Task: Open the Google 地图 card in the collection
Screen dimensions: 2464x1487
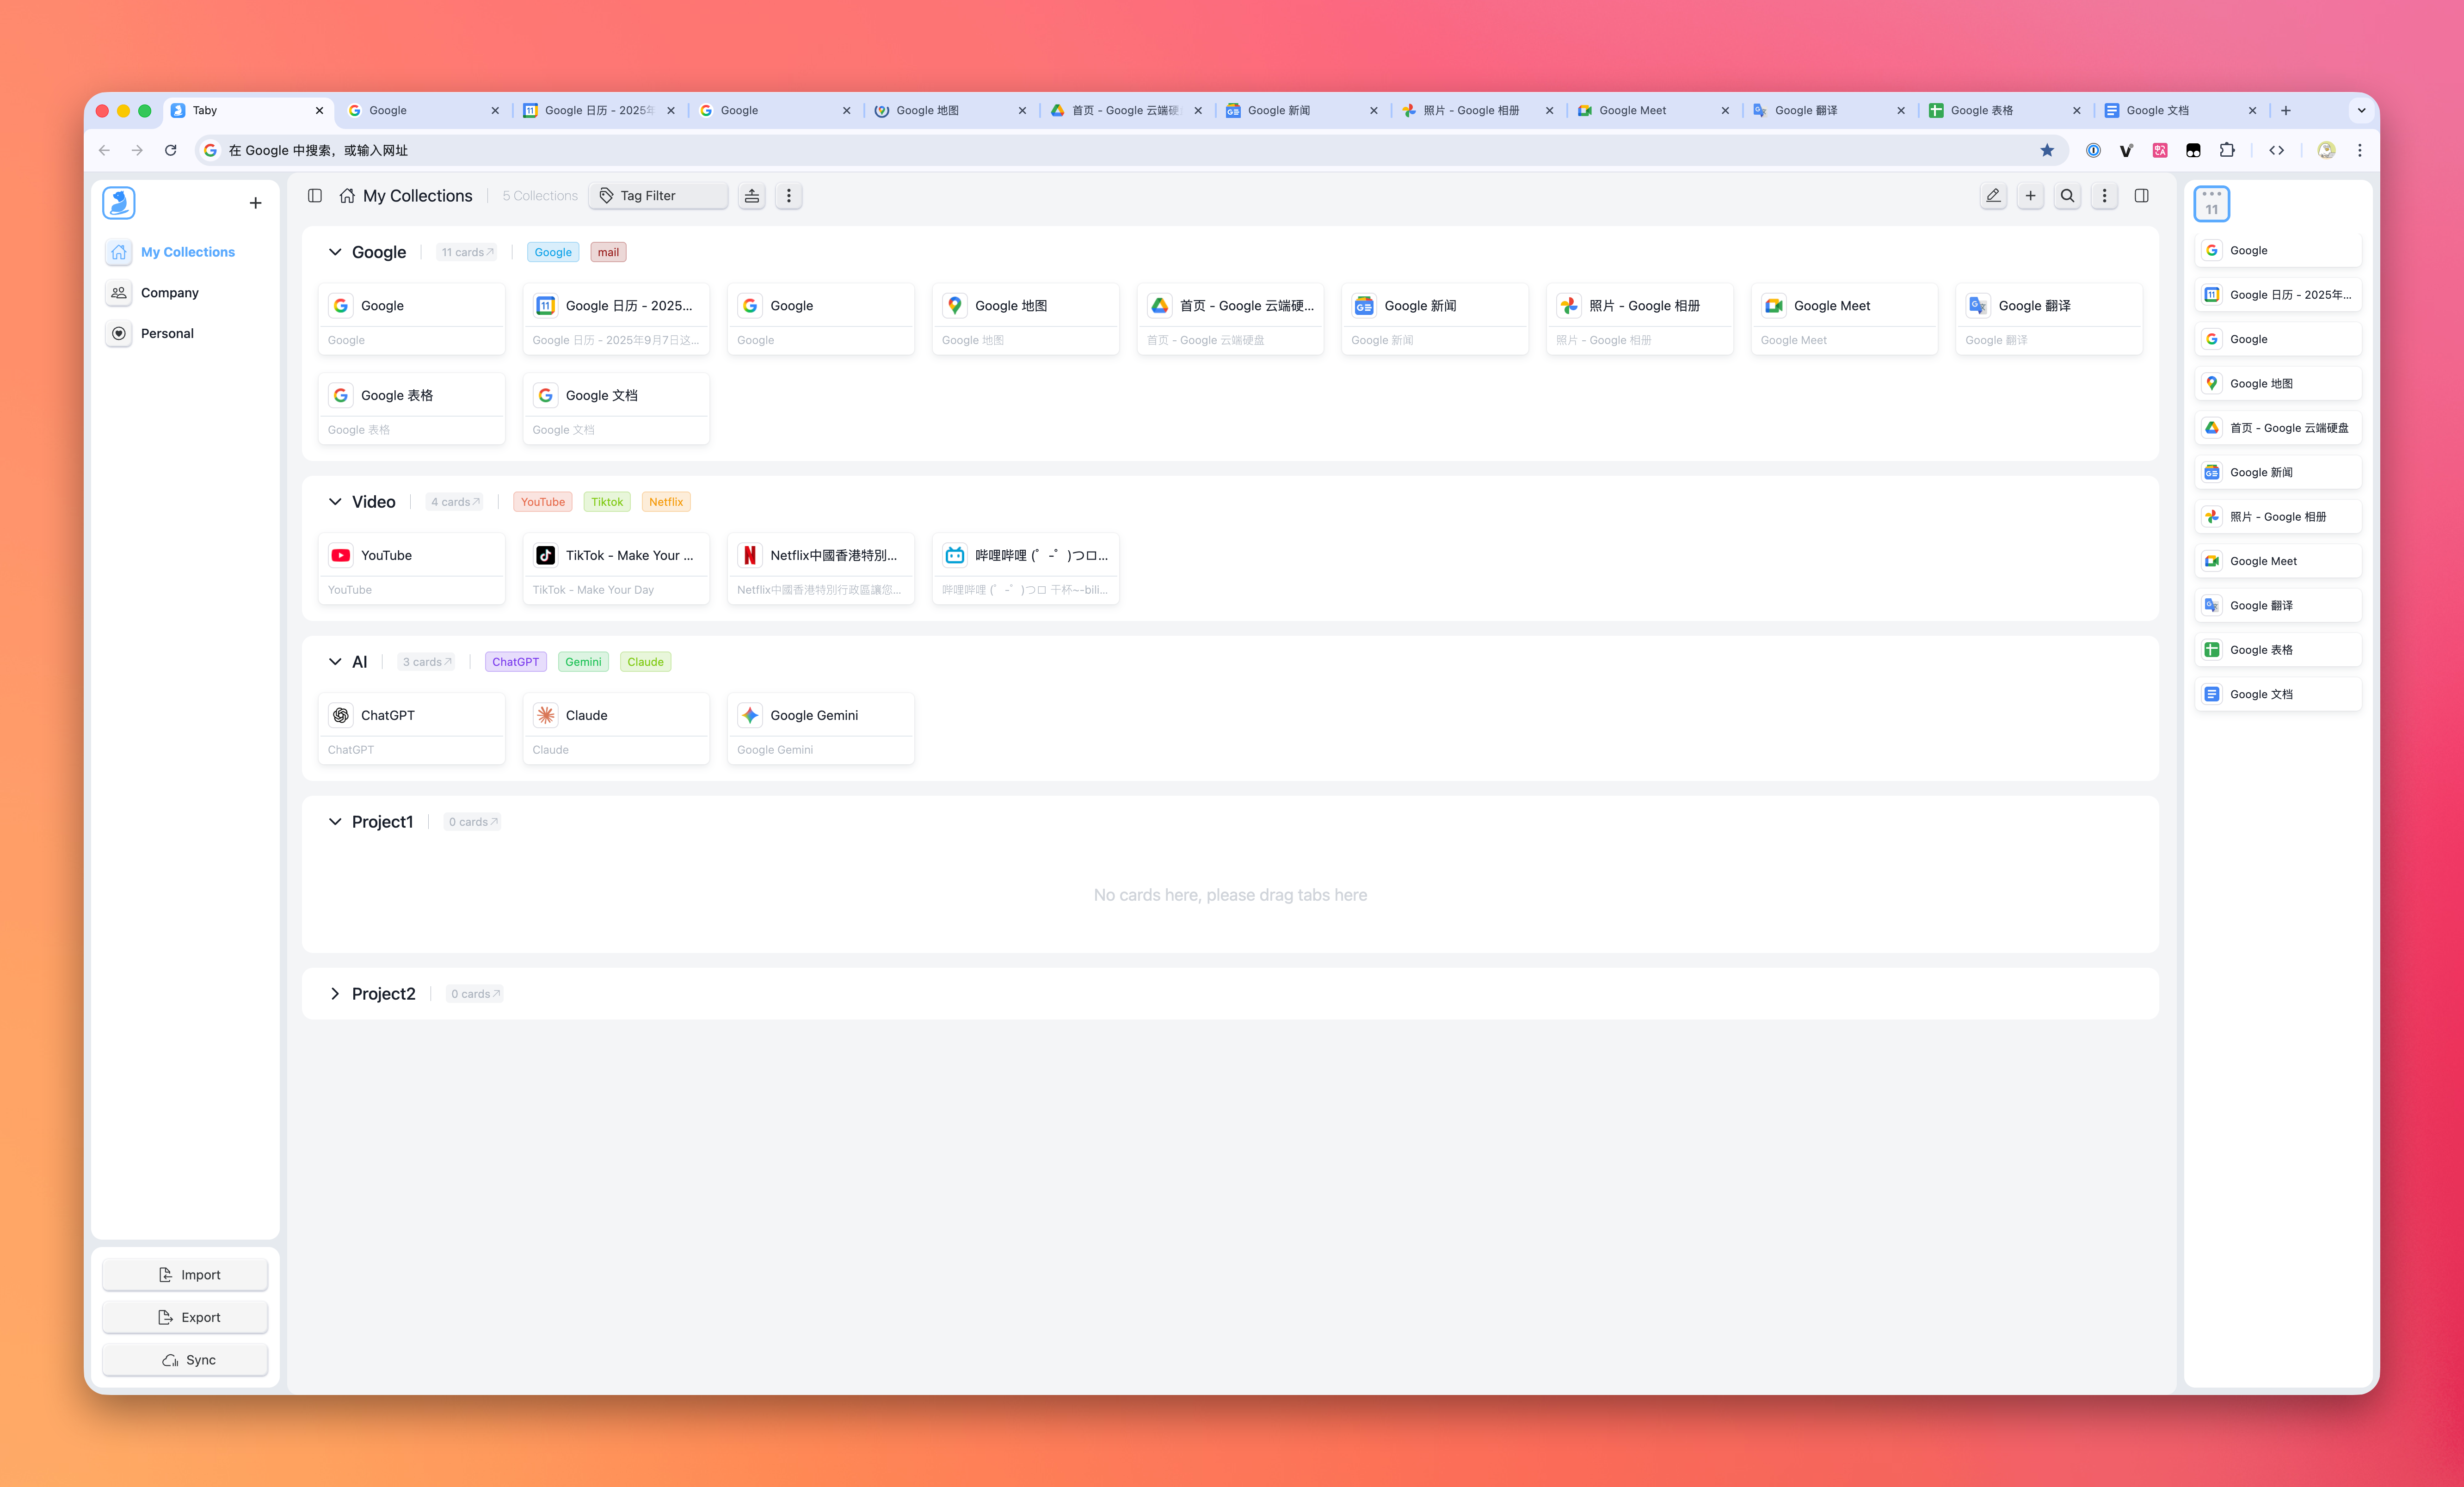Action: tap(1026, 319)
